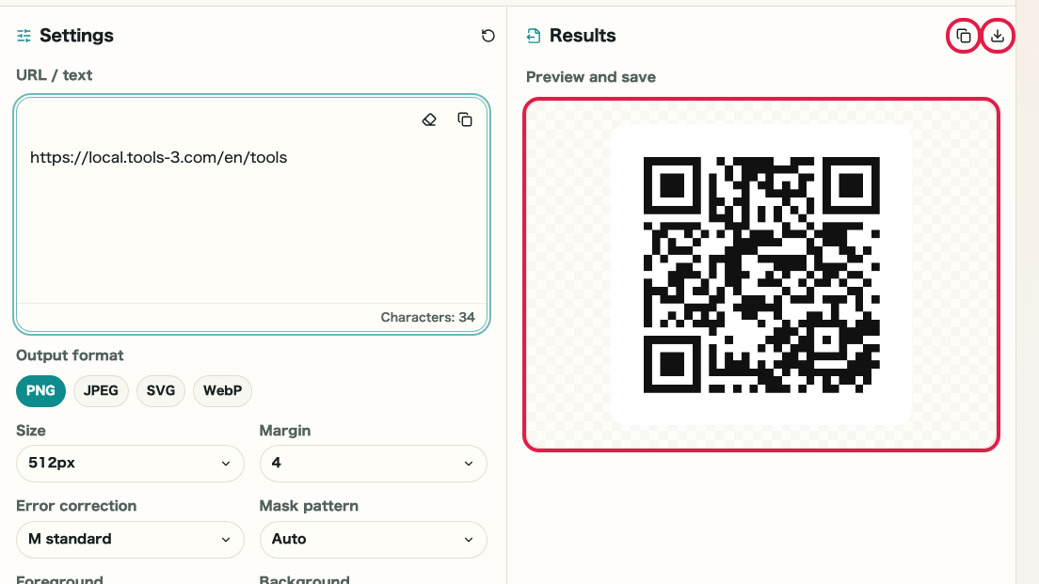Click the Settings sliders icon
The height and width of the screenshot is (584, 1039).
tap(24, 36)
